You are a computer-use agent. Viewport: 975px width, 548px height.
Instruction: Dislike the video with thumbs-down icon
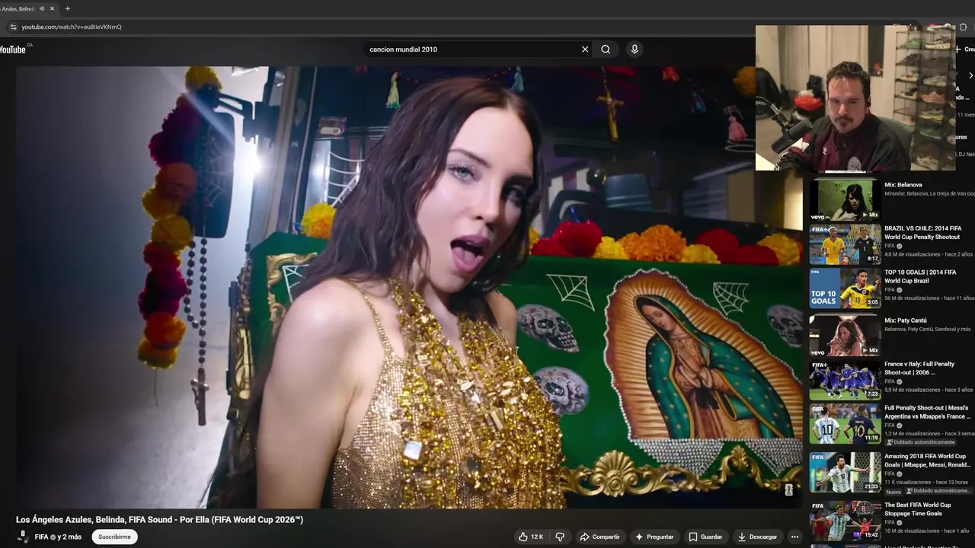560,537
